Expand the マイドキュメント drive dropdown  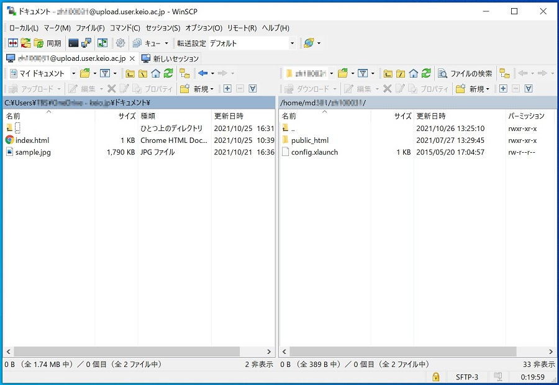click(x=73, y=73)
